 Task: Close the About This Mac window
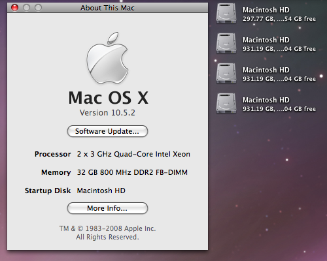point(15,8)
